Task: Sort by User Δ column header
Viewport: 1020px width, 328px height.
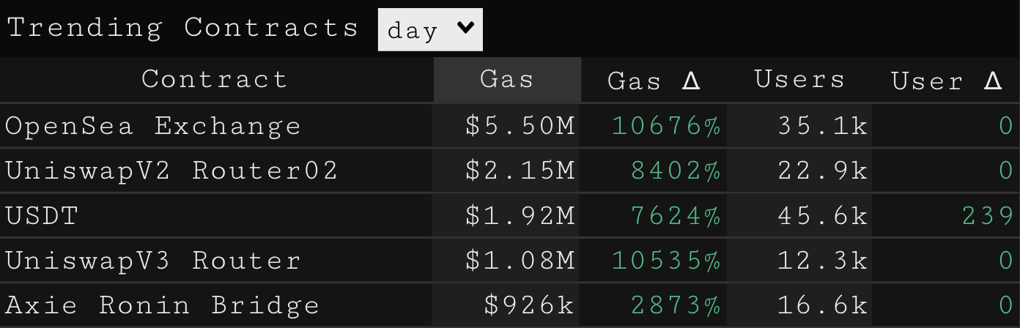Action: (946, 81)
